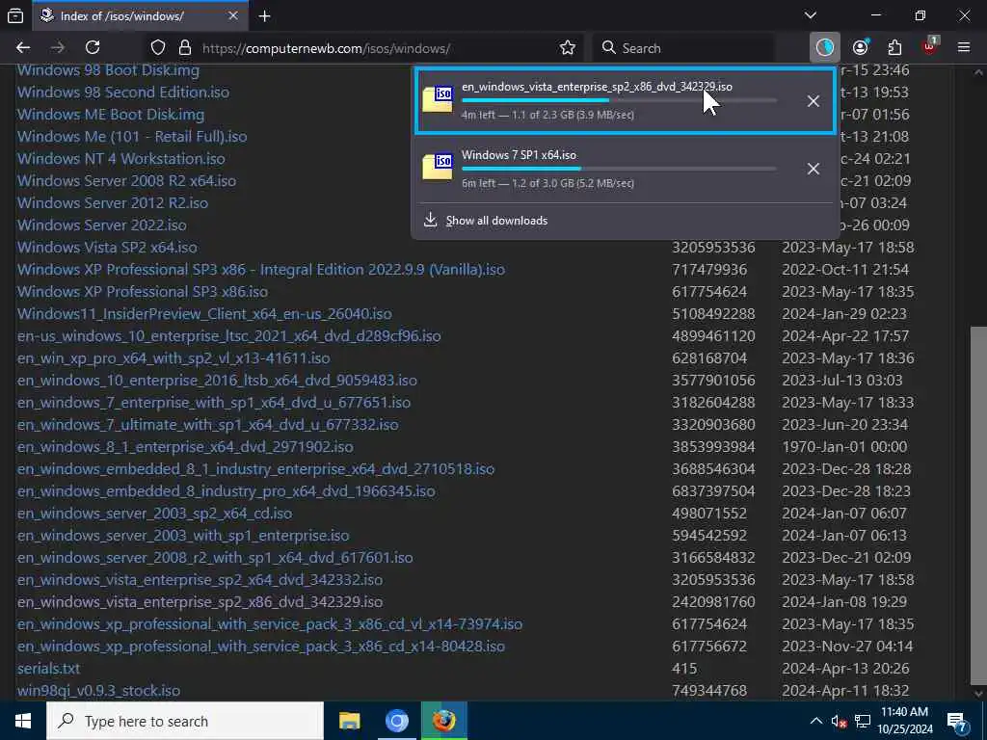Image resolution: width=987 pixels, height=740 pixels.
Task: Open the Windows Start menu
Action: click(x=23, y=721)
